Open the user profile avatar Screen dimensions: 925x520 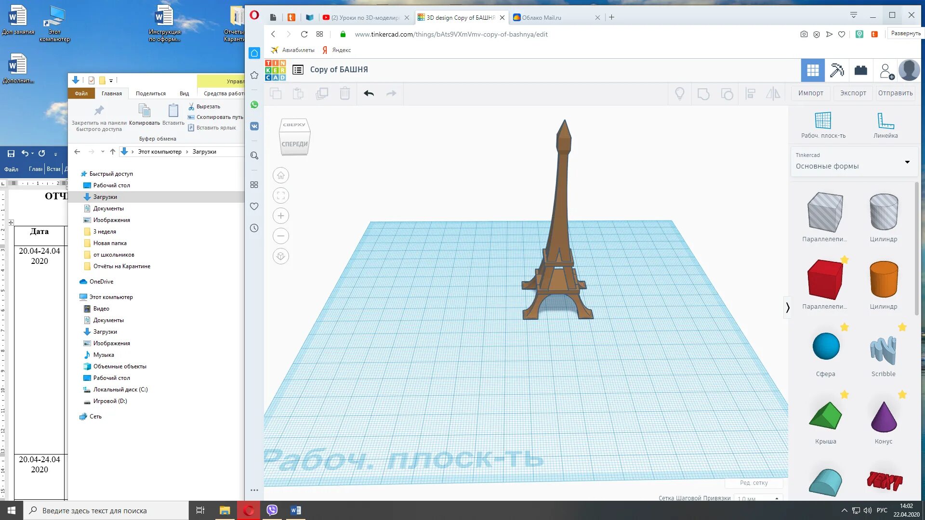point(909,71)
